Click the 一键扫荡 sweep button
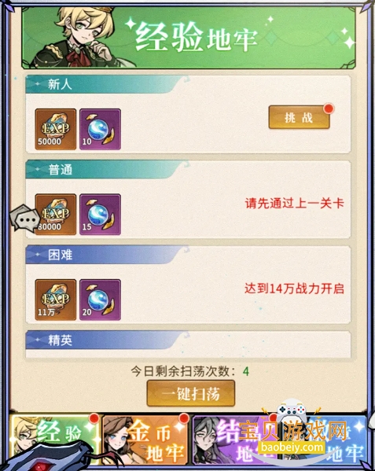375x471 pixels. [x=191, y=393]
